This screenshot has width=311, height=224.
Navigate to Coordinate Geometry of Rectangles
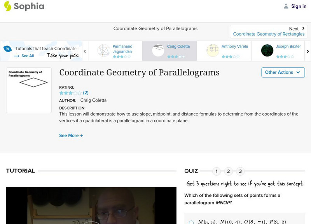269,34
